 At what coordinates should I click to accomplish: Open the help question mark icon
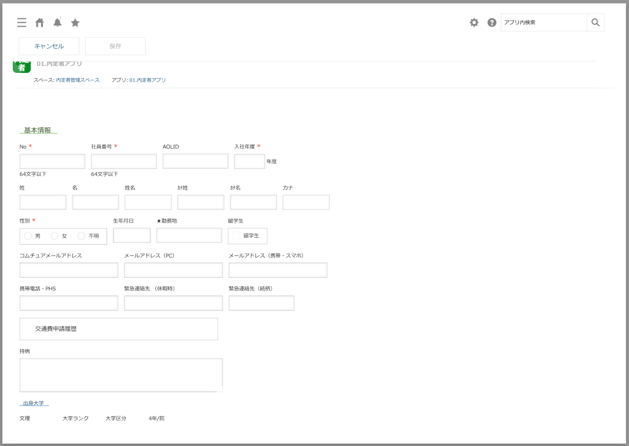[x=492, y=23]
